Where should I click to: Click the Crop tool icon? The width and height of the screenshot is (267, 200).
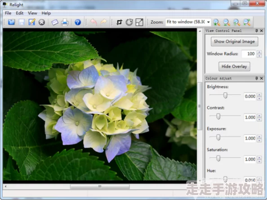(x=119, y=22)
